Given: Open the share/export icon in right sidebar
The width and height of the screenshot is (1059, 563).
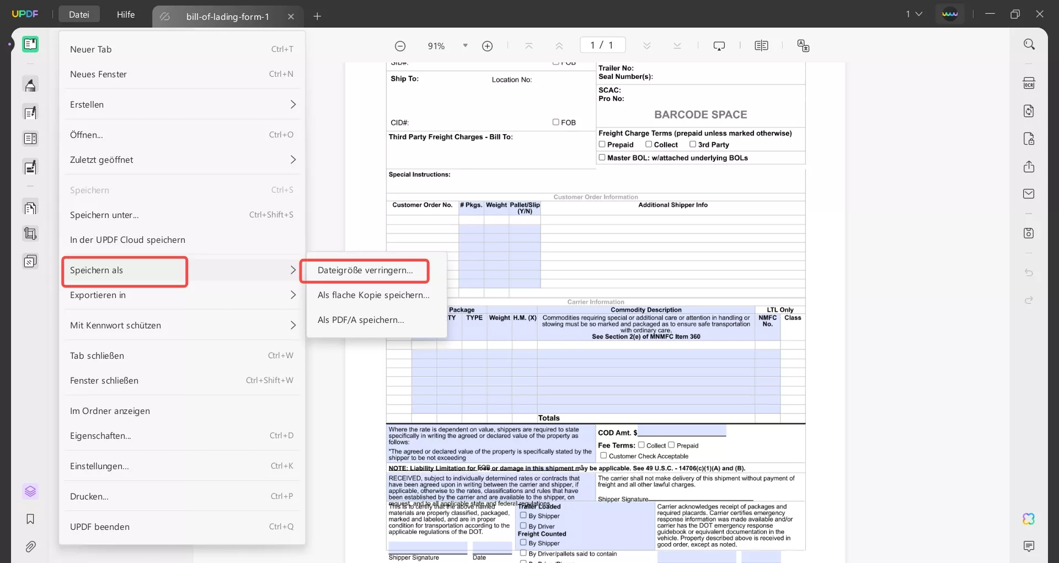Looking at the screenshot, I should point(1029,167).
